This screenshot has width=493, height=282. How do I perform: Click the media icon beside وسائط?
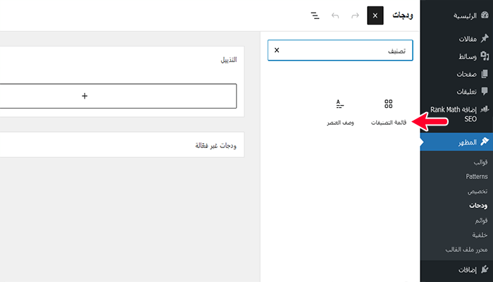pyautogui.click(x=485, y=56)
